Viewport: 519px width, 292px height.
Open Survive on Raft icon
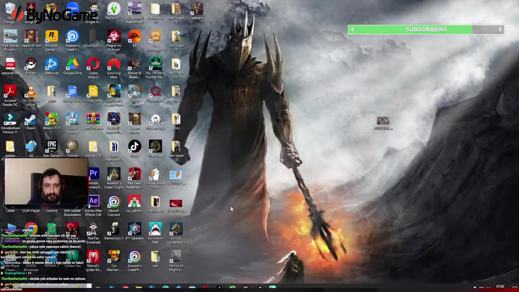tap(155, 233)
